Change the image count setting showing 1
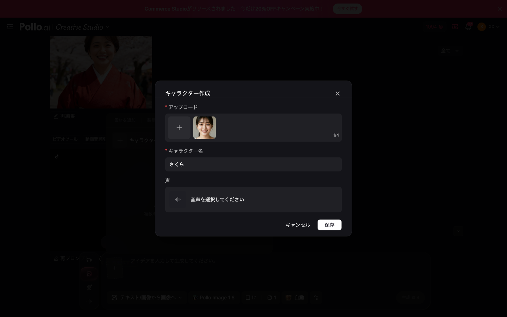 [271, 298]
